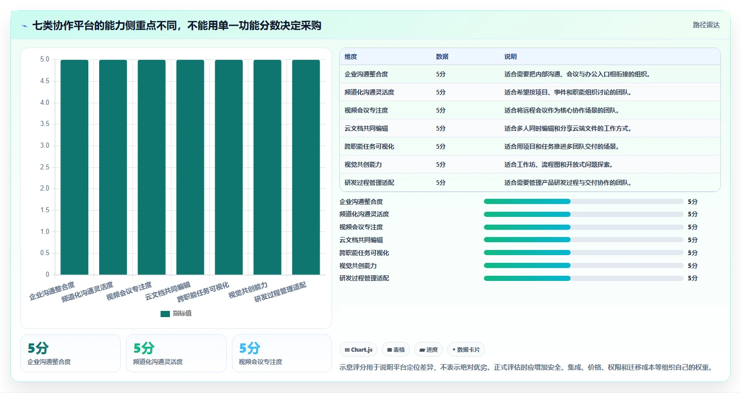
Task: Toggle the 指标值 legend swatch
Action: (x=165, y=313)
